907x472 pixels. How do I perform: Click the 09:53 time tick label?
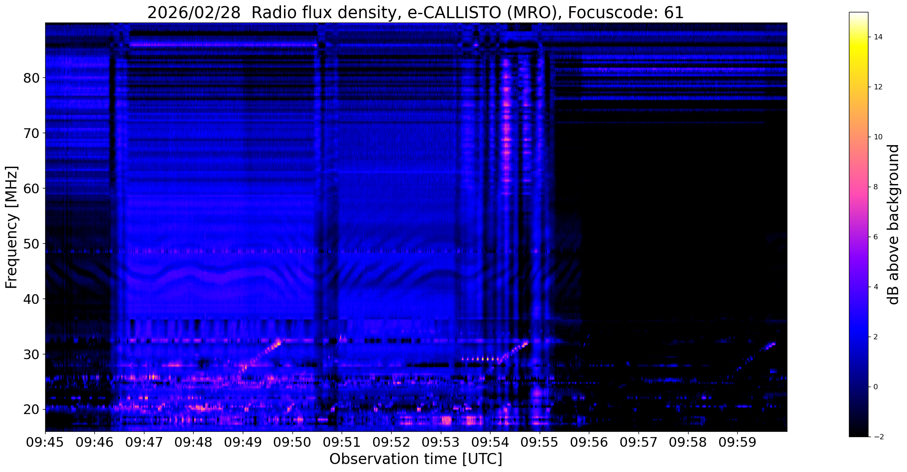coord(441,442)
